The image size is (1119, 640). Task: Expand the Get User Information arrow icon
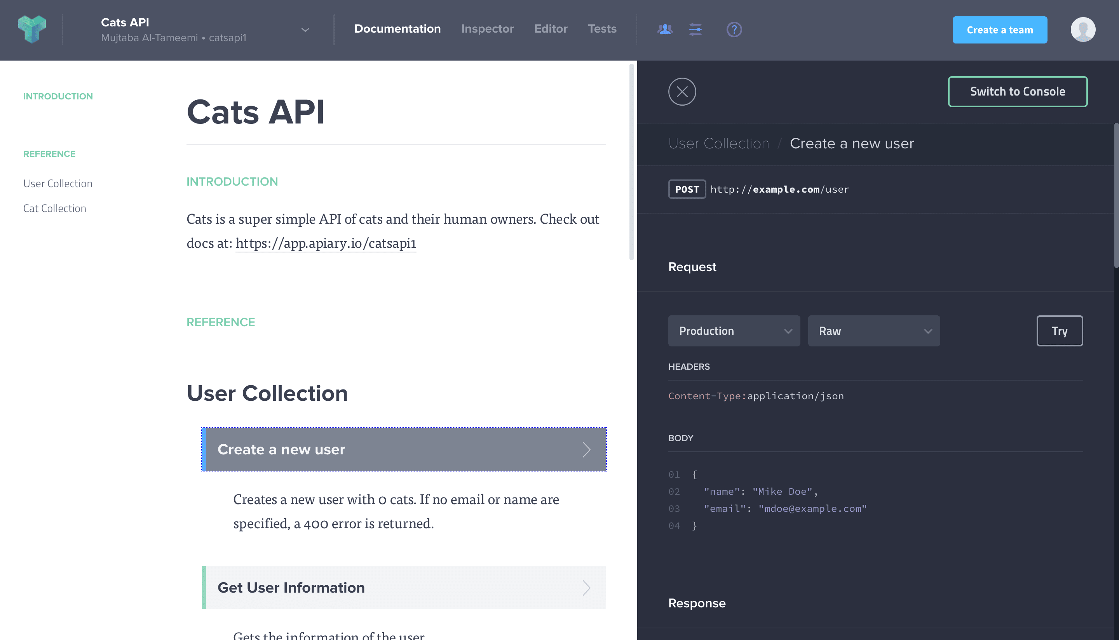coord(586,587)
